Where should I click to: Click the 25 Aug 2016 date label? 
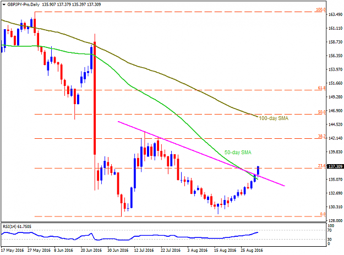tap(252, 250)
